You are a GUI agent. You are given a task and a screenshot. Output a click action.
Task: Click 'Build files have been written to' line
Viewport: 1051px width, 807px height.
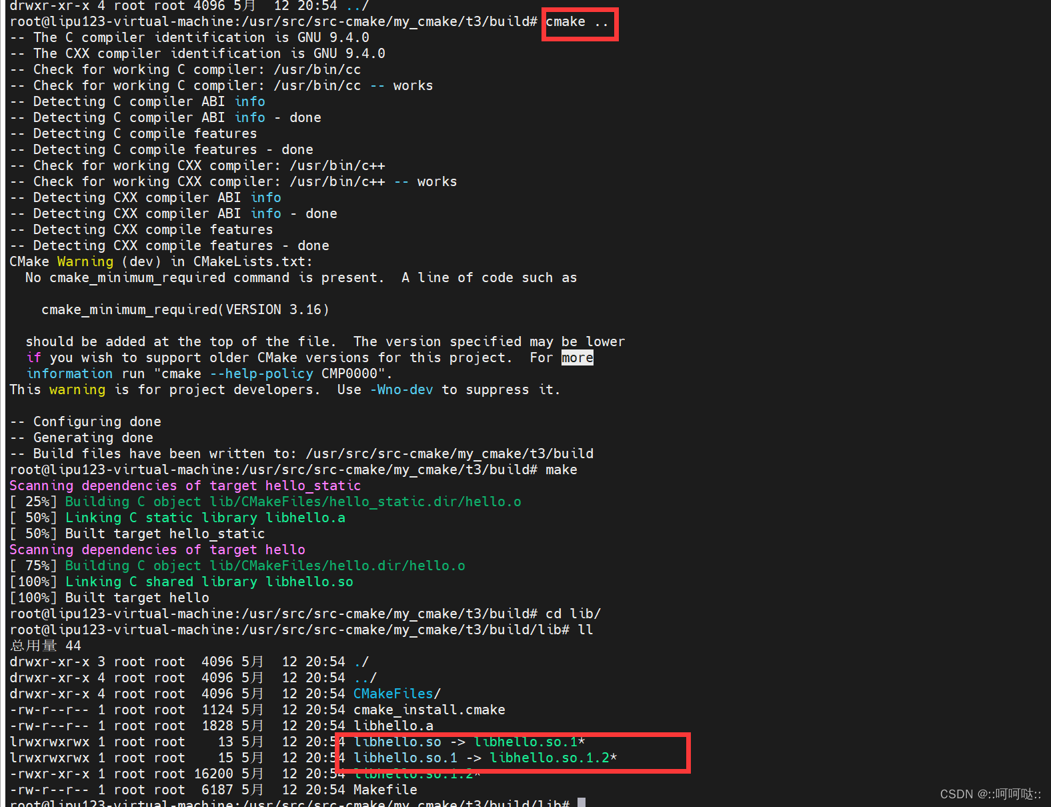[x=301, y=454]
